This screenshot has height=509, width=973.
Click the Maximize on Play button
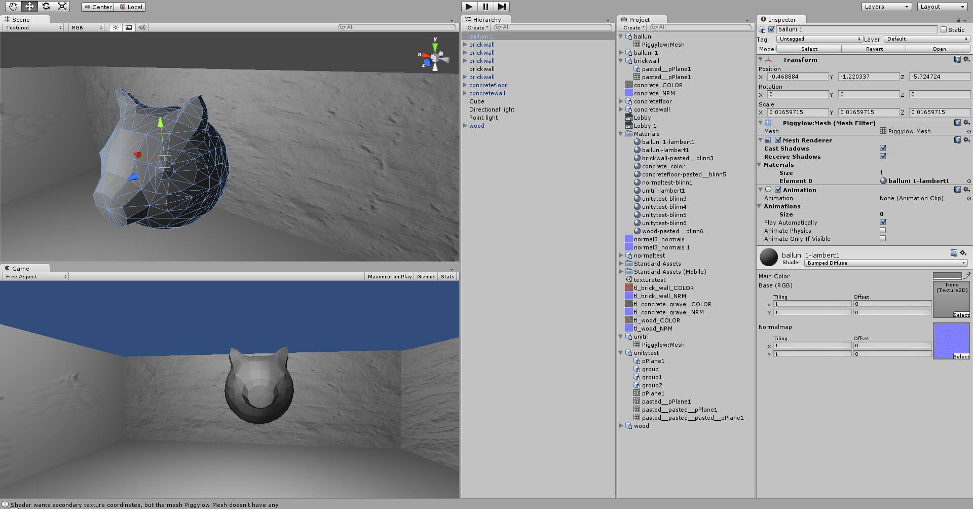coord(389,276)
